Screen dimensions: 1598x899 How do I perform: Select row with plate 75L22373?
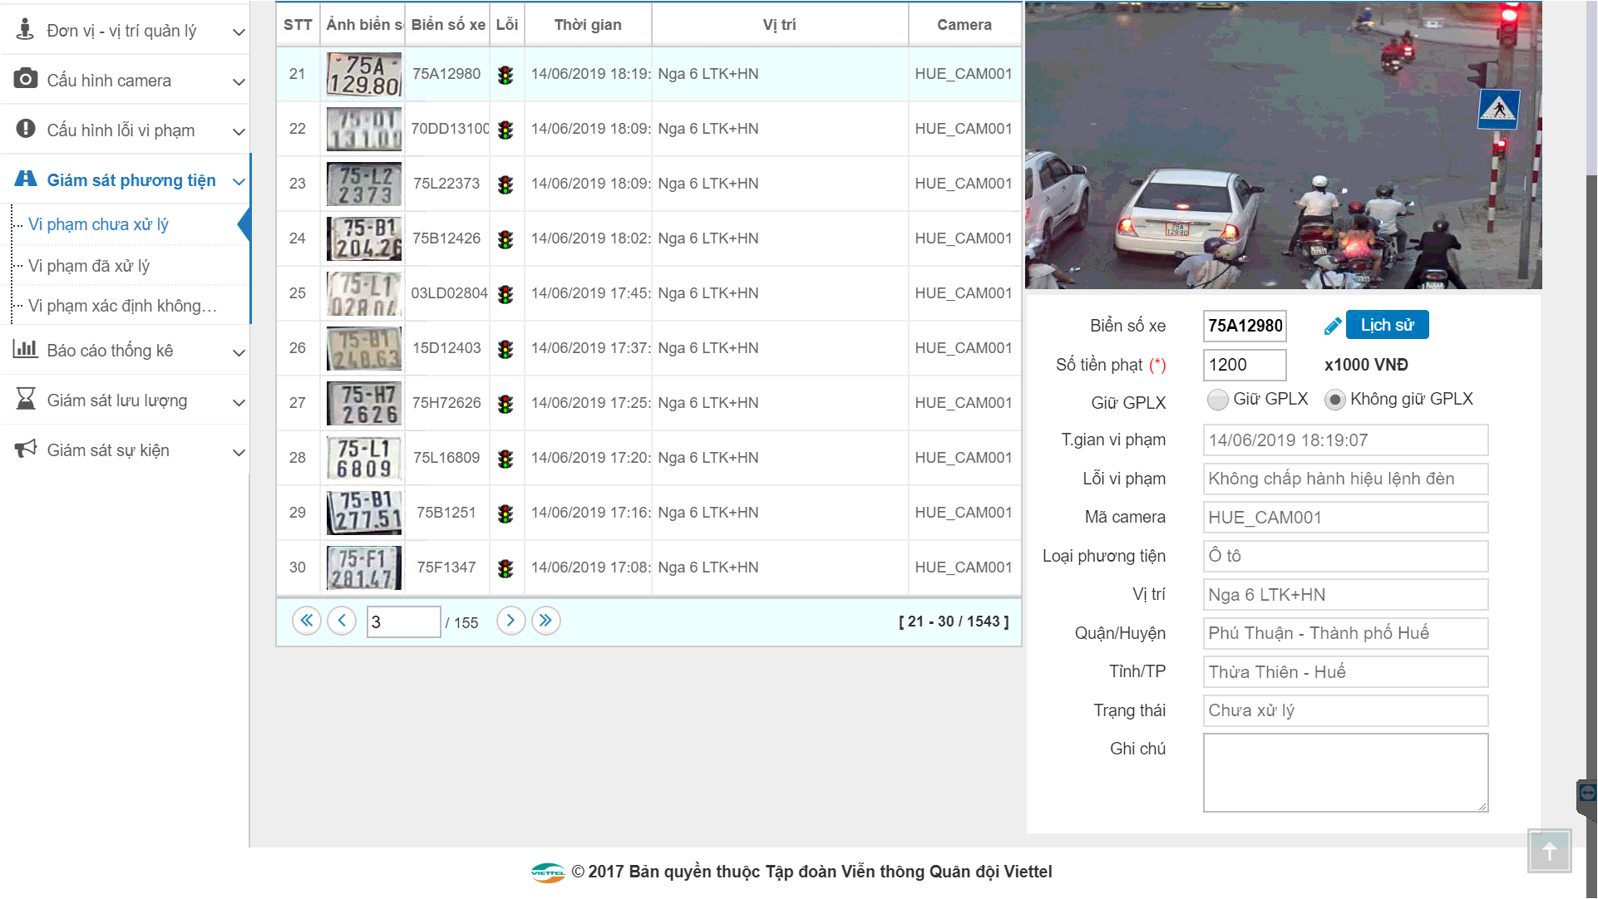(x=446, y=184)
